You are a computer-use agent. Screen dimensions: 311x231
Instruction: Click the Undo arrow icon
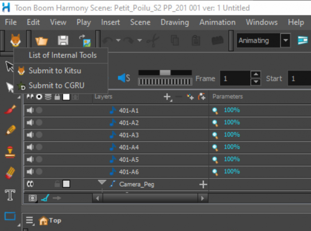(108, 40)
